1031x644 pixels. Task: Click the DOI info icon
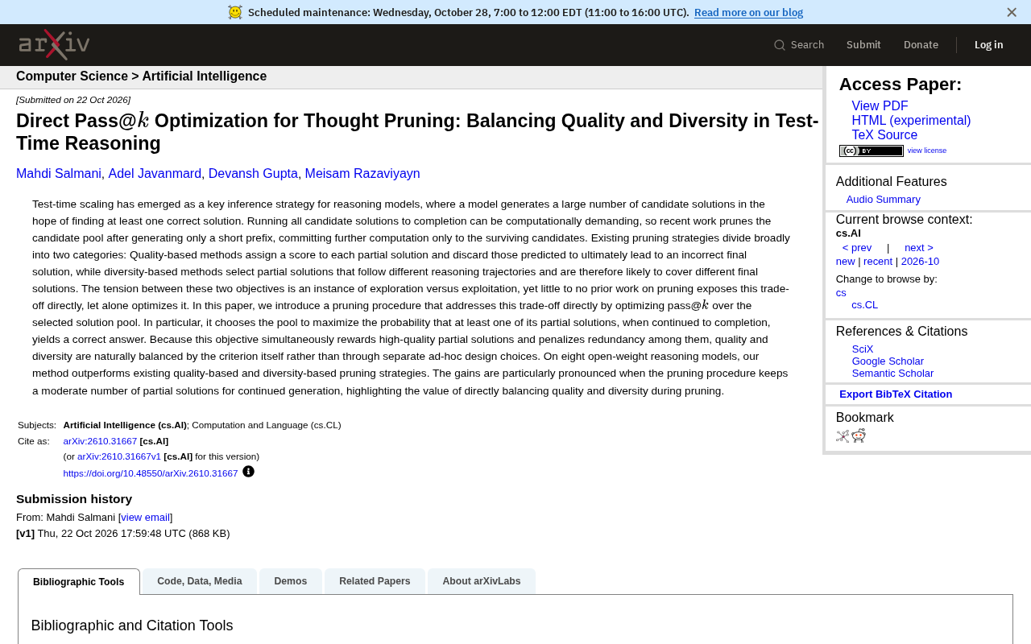tap(248, 472)
